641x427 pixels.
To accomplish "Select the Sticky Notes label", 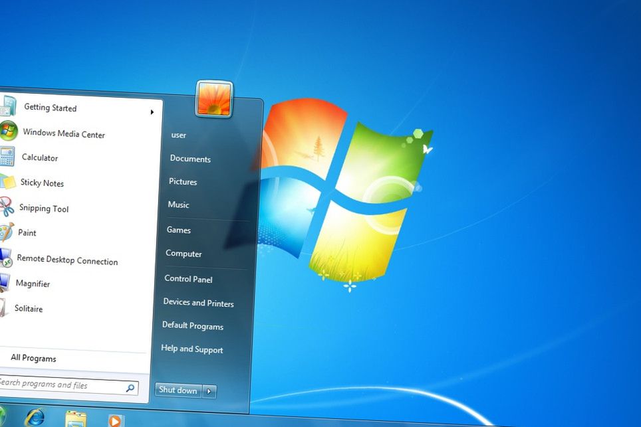I will tap(42, 183).
